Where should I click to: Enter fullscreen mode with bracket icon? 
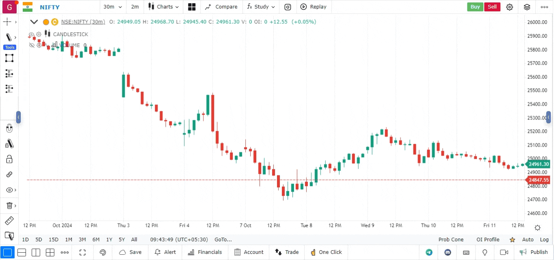[82, 252]
